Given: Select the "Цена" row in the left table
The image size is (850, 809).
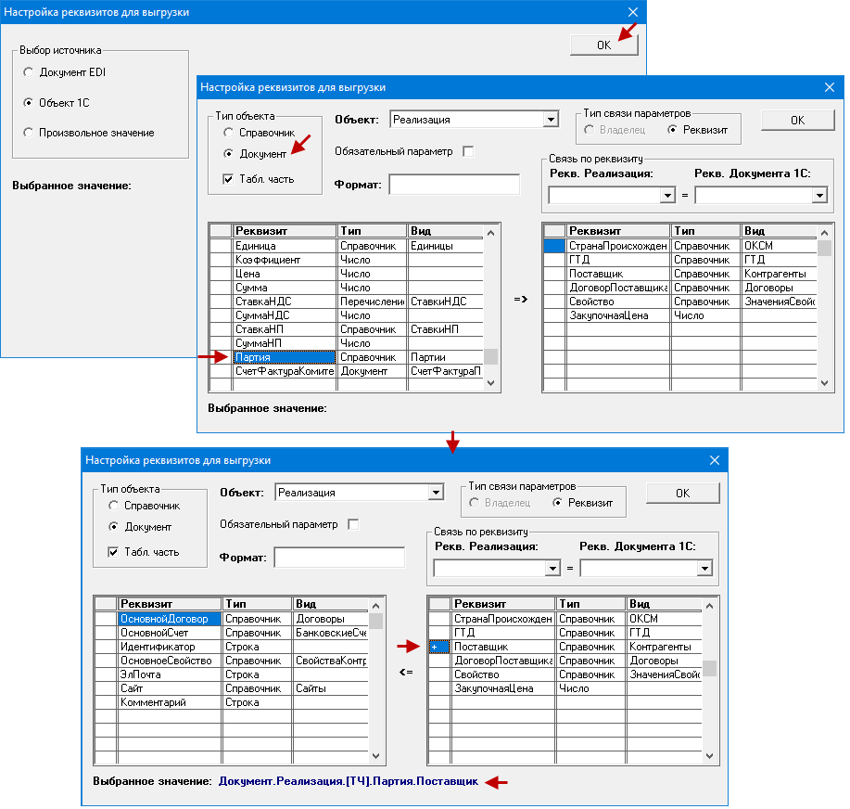Looking at the screenshot, I should pyautogui.click(x=346, y=274).
